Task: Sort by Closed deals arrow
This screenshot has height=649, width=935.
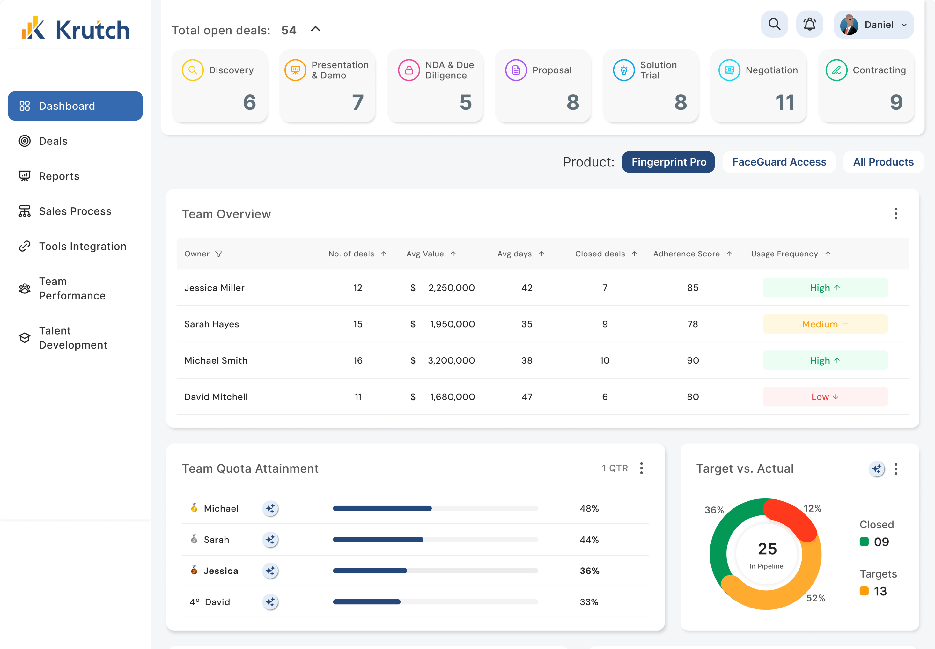Action: point(634,254)
